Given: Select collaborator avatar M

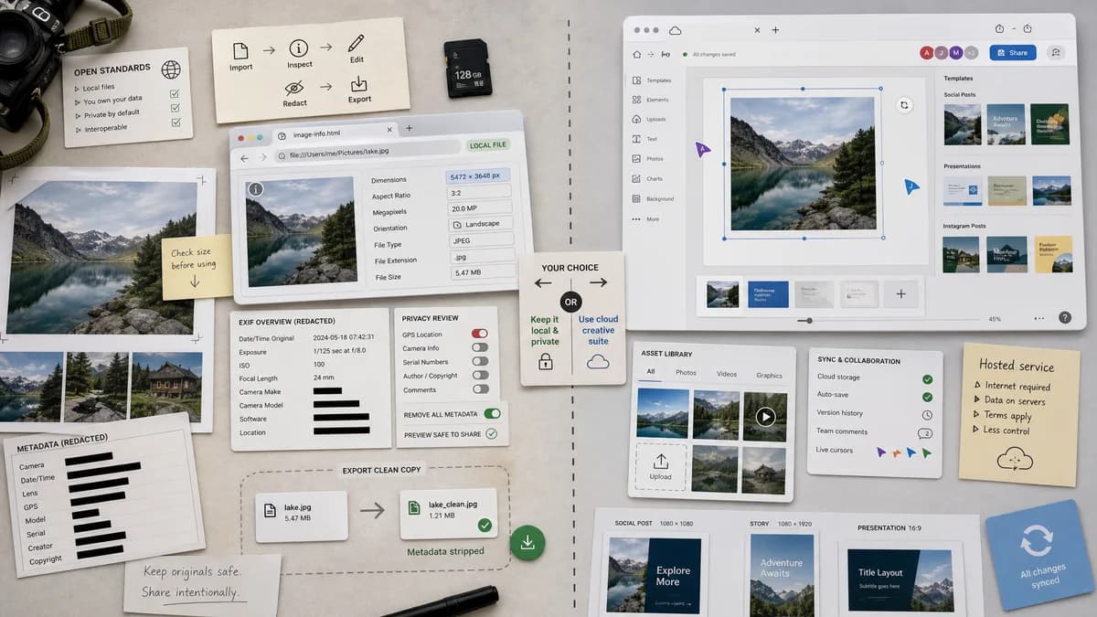Looking at the screenshot, I should [x=955, y=53].
